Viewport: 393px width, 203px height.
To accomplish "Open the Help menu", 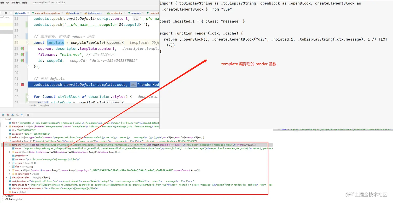I will (25, 3).
